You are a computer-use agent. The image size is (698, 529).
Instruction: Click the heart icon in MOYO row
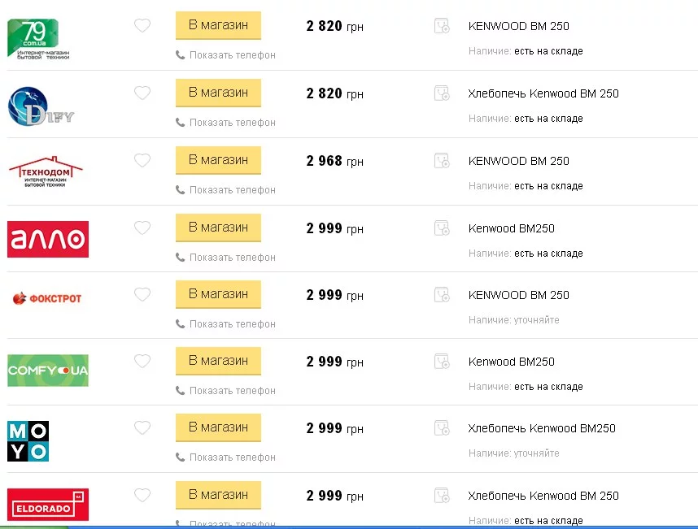pyautogui.click(x=142, y=428)
